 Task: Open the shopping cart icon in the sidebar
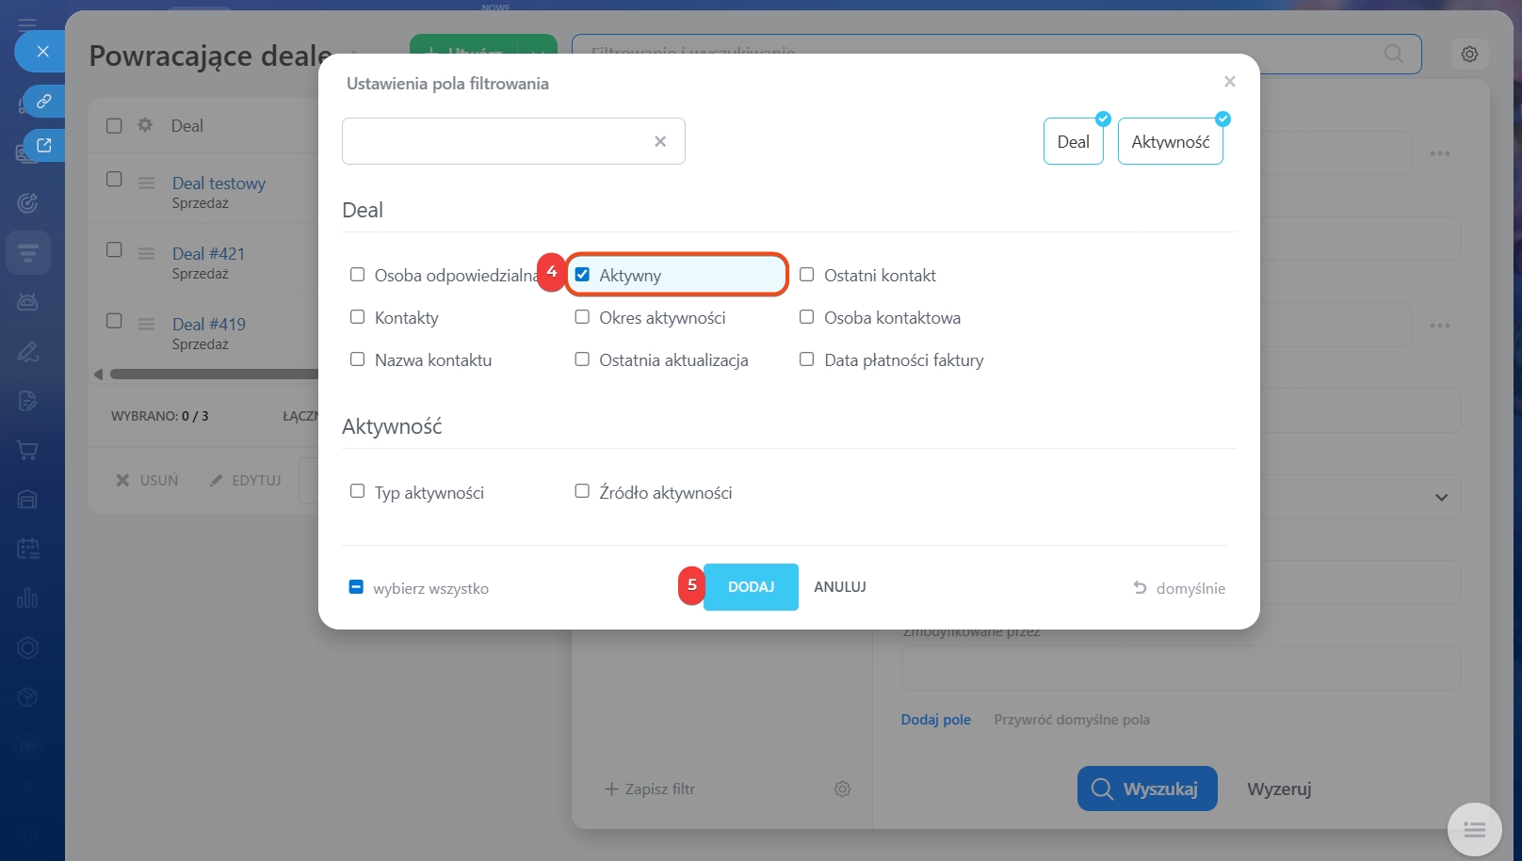tap(28, 451)
